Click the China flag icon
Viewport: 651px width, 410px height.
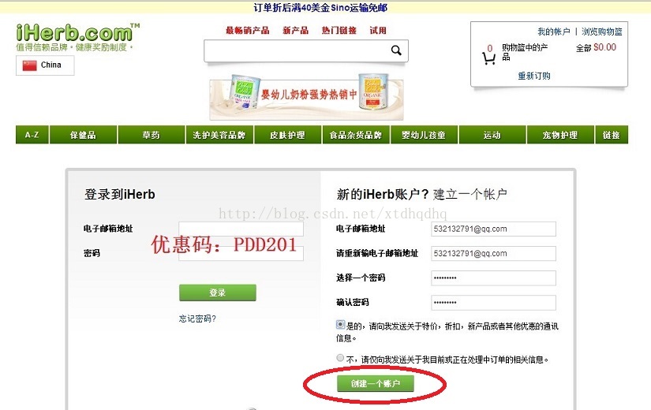pyautogui.click(x=29, y=65)
